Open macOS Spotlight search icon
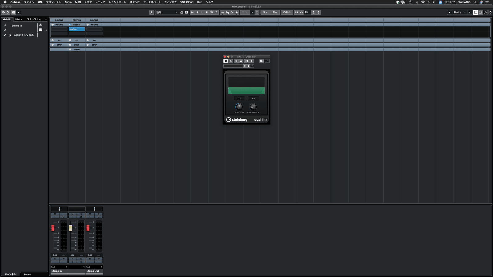Viewport: 493px width, 277px height. tap(475, 2)
